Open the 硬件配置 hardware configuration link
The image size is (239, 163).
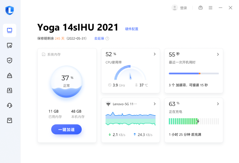tap(132, 29)
